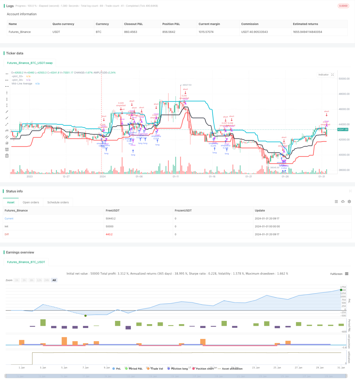The image size is (355, 384).
Task: Expand the chart with Indicator fullscreen icon
Action: click(x=332, y=75)
